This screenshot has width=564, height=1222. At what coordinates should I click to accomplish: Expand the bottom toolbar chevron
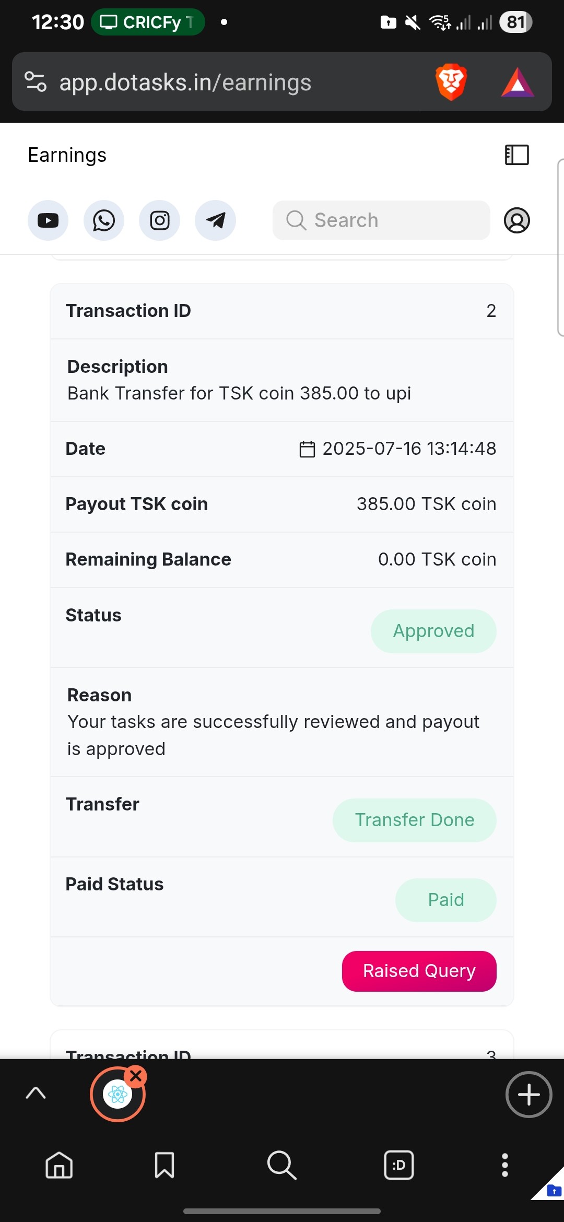[x=36, y=1093]
